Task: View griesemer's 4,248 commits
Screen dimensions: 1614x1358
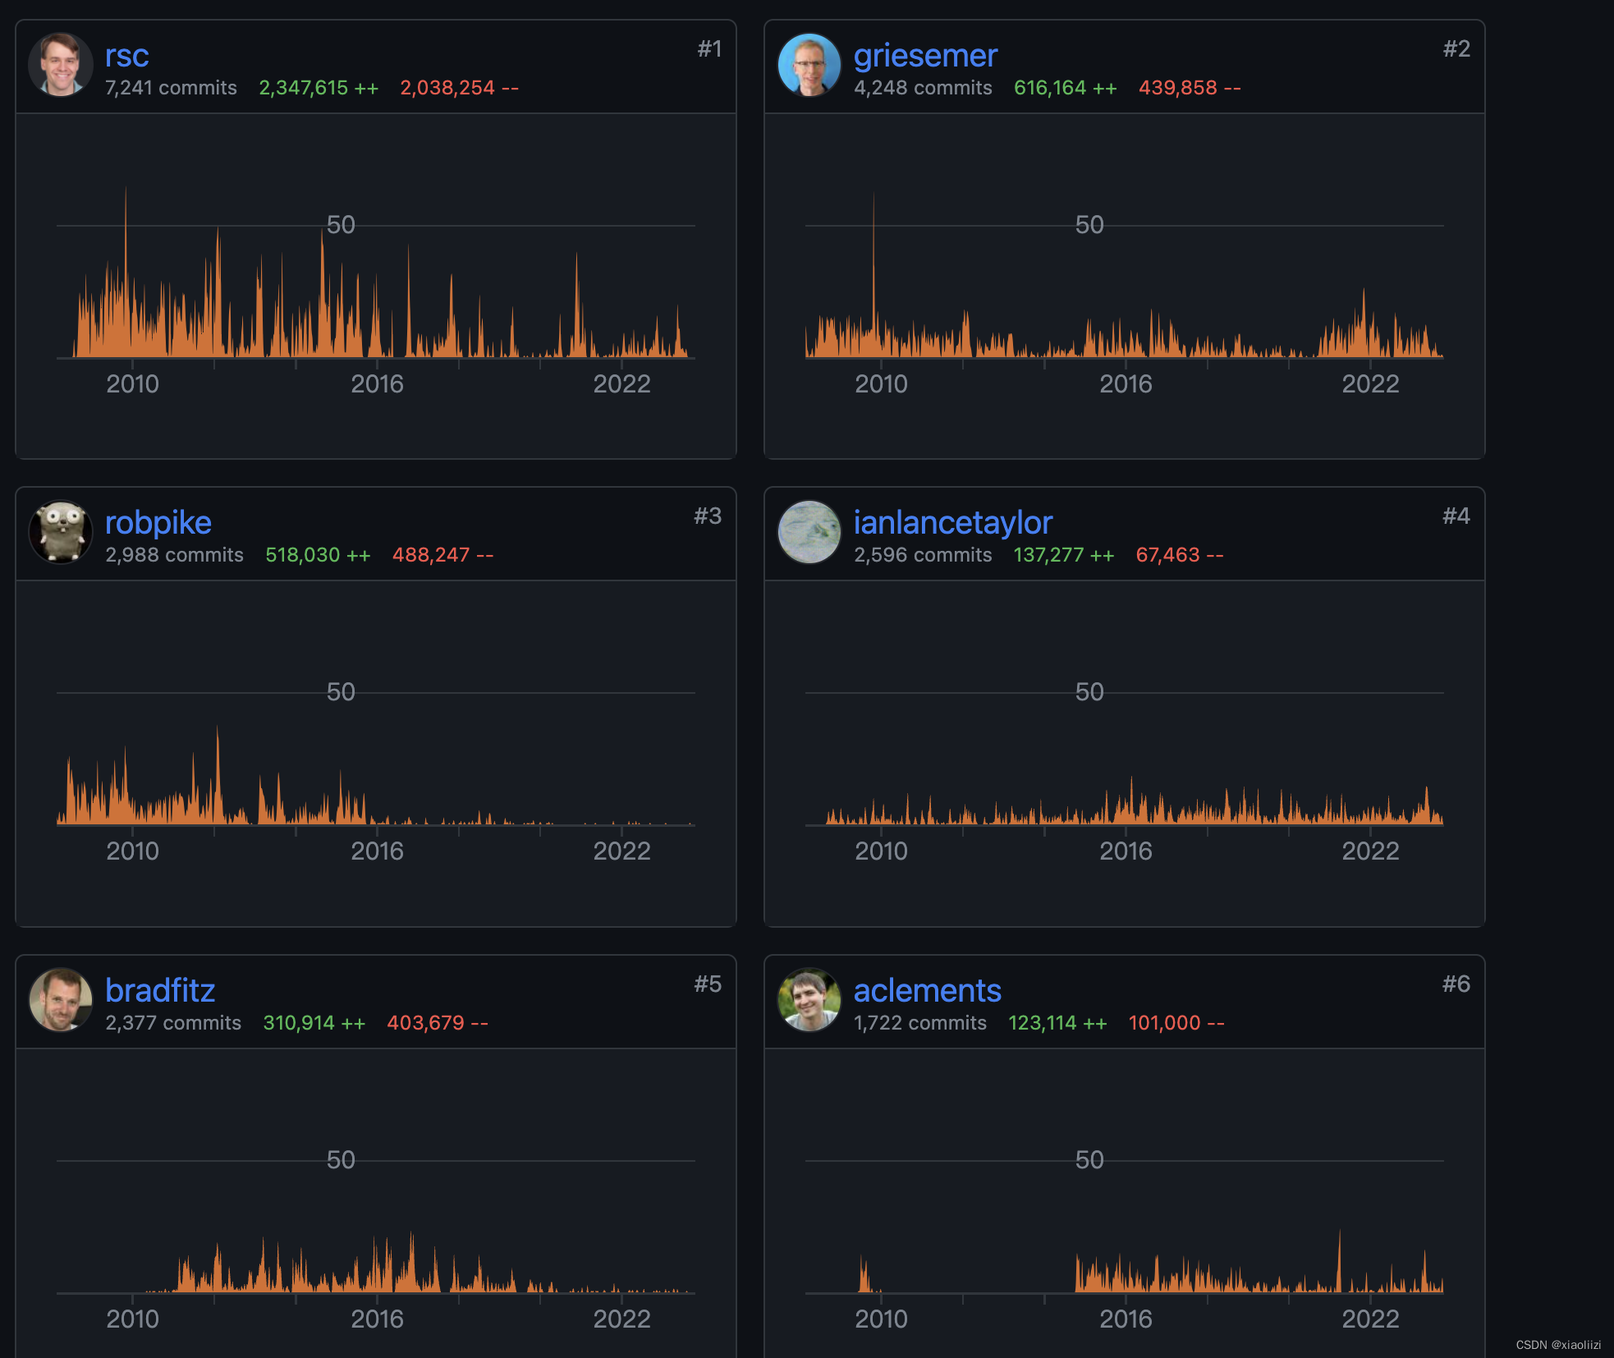Action: pyautogui.click(x=923, y=88)
